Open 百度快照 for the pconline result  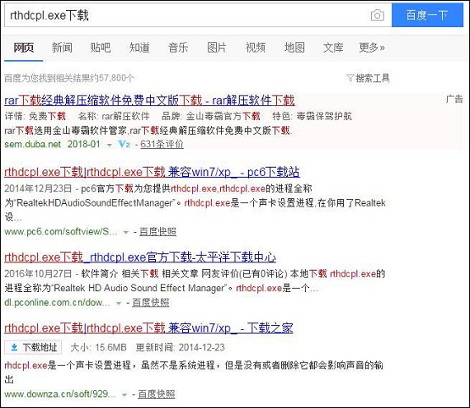coord(151,302)
